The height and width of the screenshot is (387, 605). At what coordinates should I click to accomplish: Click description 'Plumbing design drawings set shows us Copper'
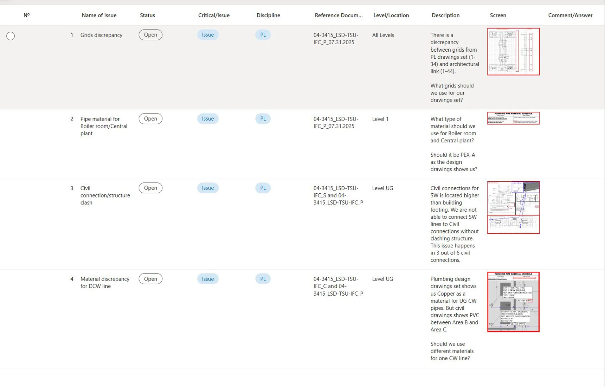(455, 319)
